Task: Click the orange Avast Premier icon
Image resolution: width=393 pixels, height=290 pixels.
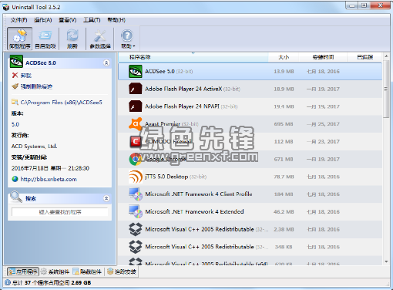Action: 136,123
